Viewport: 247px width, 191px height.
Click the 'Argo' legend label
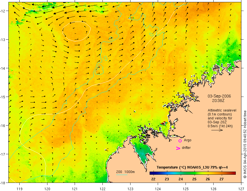(x=187, y=140)
